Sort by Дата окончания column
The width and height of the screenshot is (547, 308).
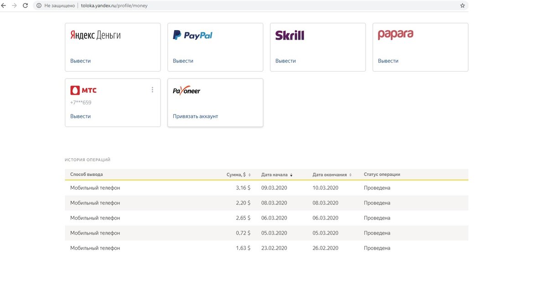[332, 175]
